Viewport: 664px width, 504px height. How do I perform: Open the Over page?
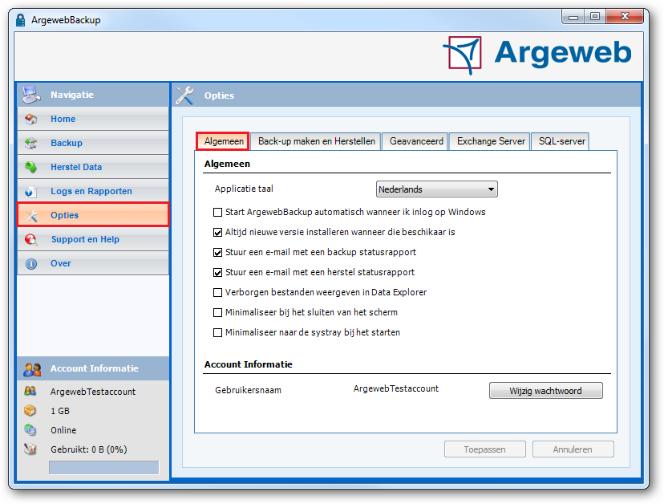pos(93,264)
